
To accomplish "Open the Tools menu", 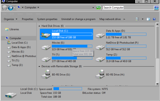I will coord(29,14).
